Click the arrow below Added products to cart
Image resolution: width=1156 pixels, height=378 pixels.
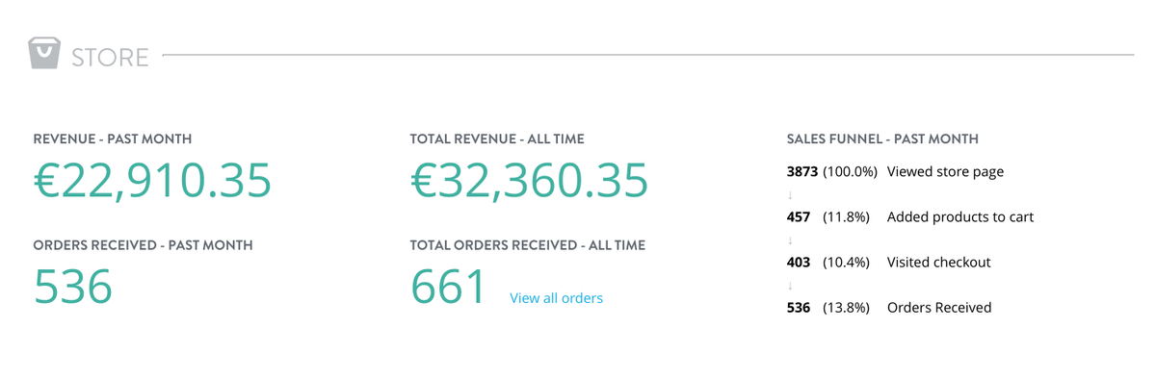tap(791, 240)
